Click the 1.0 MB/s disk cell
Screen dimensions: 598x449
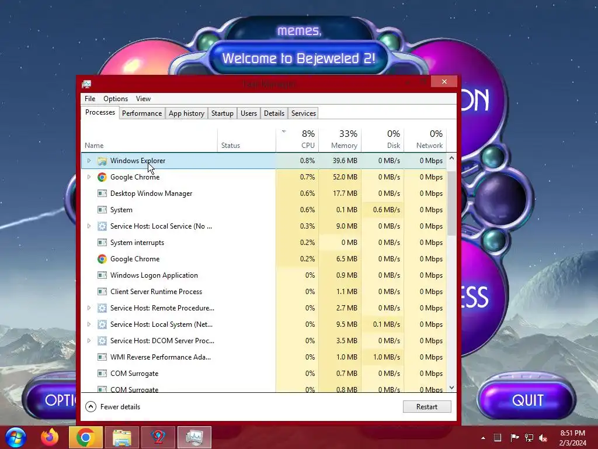coord(383,357)
